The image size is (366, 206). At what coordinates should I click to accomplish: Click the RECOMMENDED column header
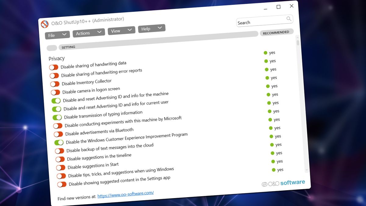click(x=276, y=32)
